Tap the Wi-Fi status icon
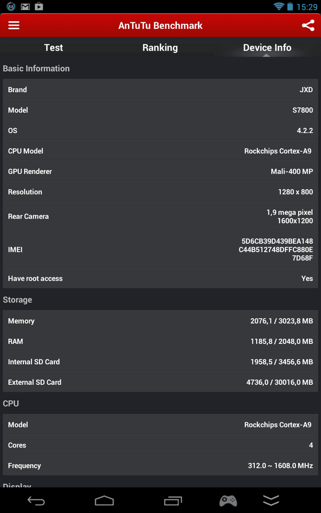321x513 pixels. click(279, 6)
